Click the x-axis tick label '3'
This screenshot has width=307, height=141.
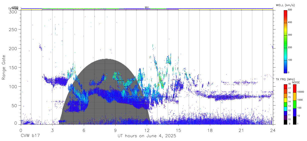pos(52,130)
